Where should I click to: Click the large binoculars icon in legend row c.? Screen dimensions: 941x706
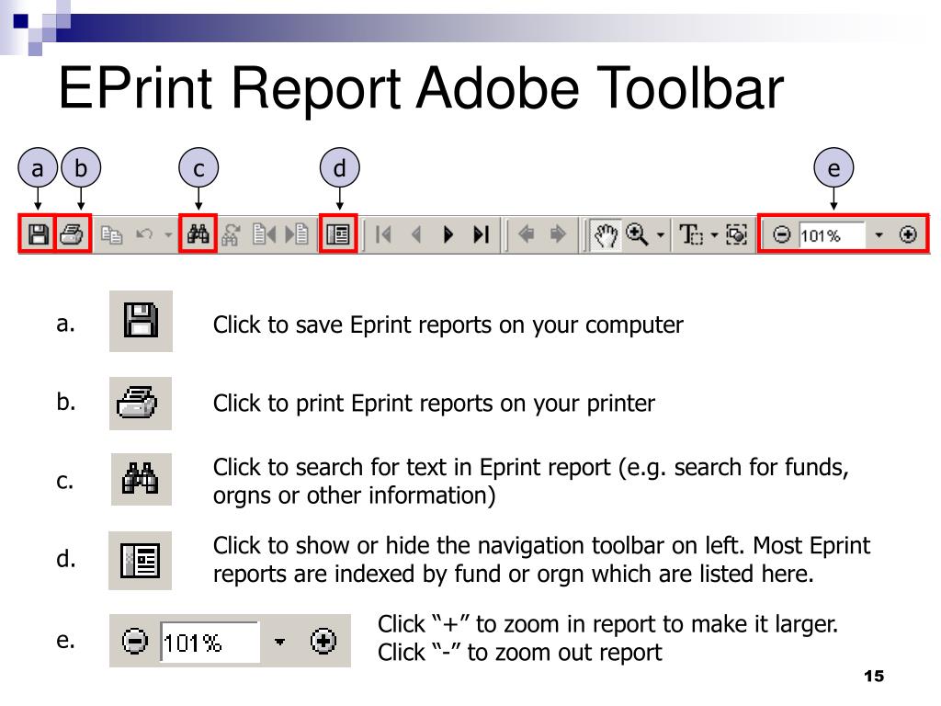(x=141, y=479)
